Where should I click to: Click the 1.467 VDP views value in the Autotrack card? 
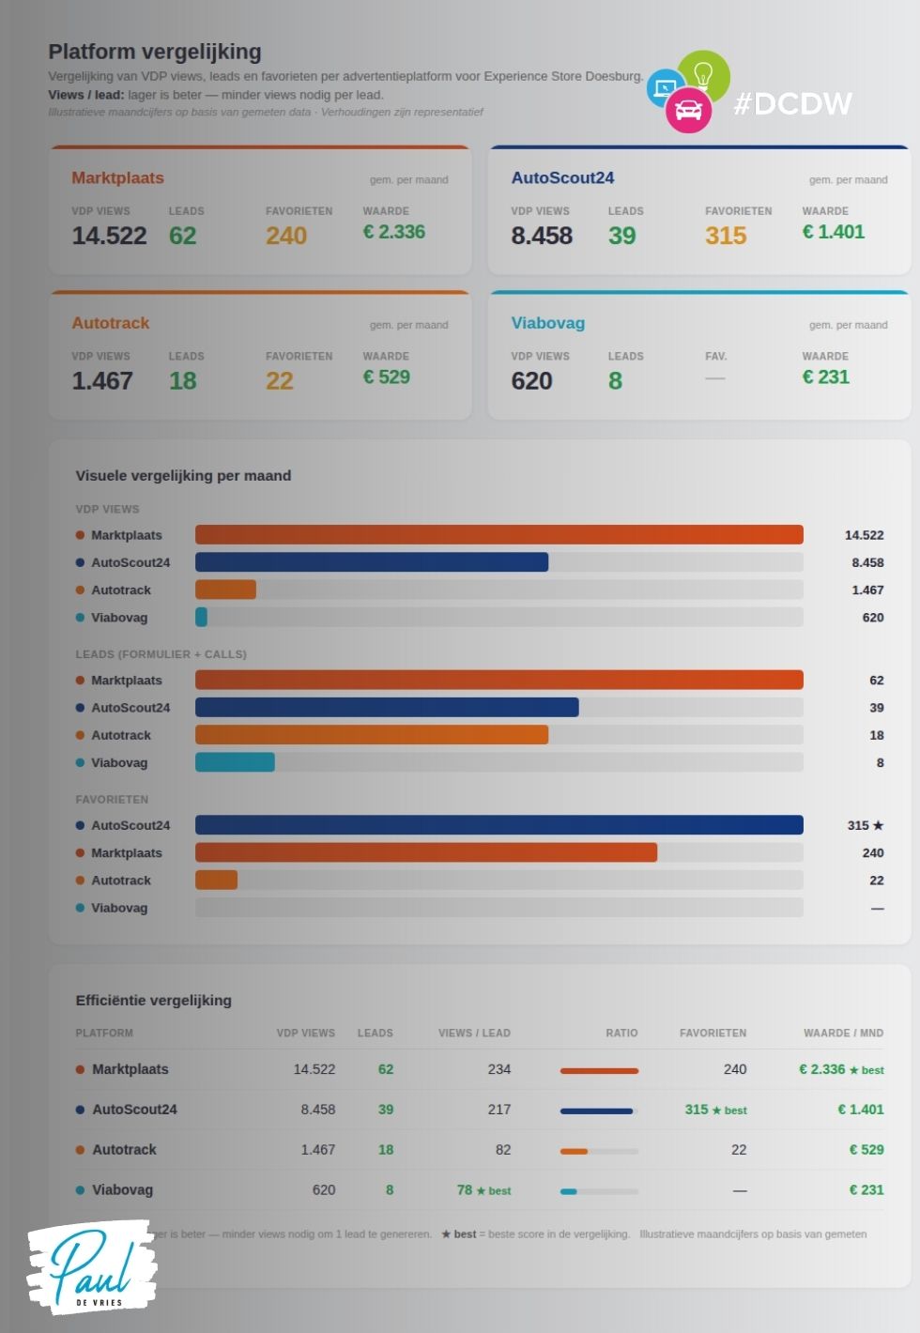tap(102, 381)
